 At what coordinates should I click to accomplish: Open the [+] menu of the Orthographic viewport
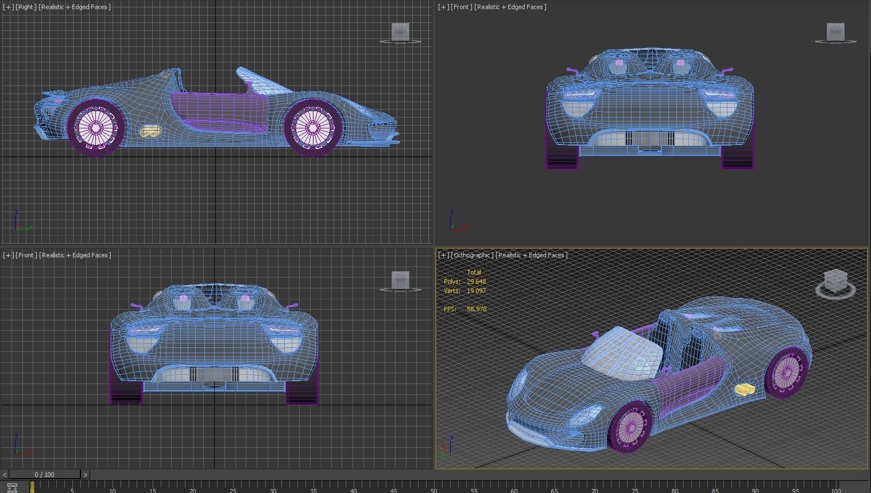point(444,255)
